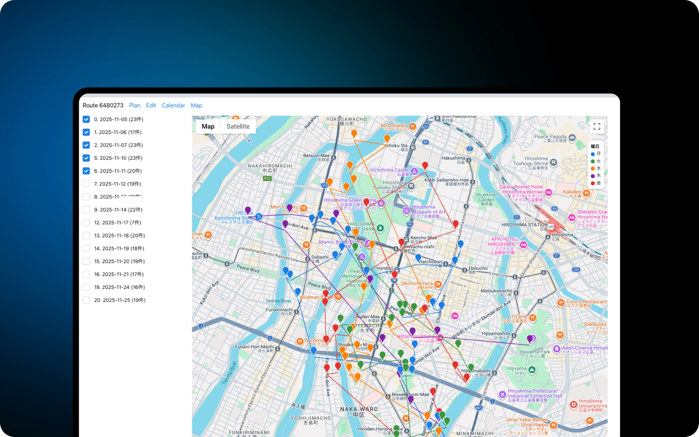Screen dimensions: 699x437
Task: Enable the 2025-11-12 (19件) checkbox
Action: [x=86, y=184]
